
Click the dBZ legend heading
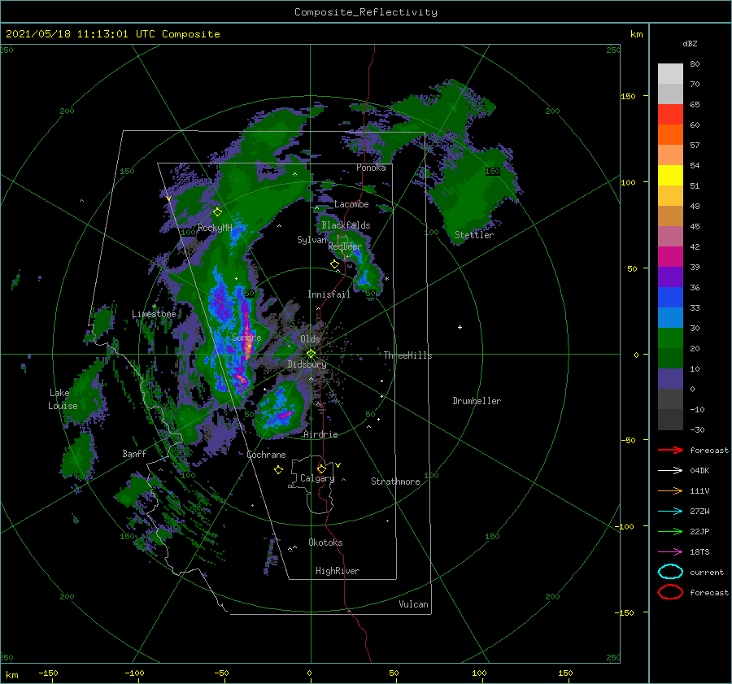[690, 43]
